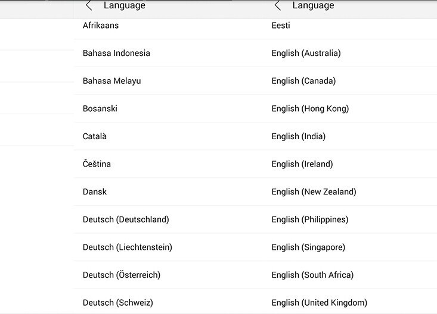Select Afrikaans language
Screen dimensions: 437x314
(101, 26)
